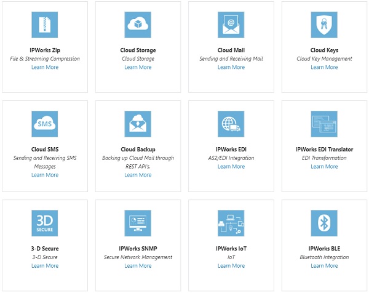
Task: Select the IPWorks Zip title text
Action: click(x=45, y=50)
